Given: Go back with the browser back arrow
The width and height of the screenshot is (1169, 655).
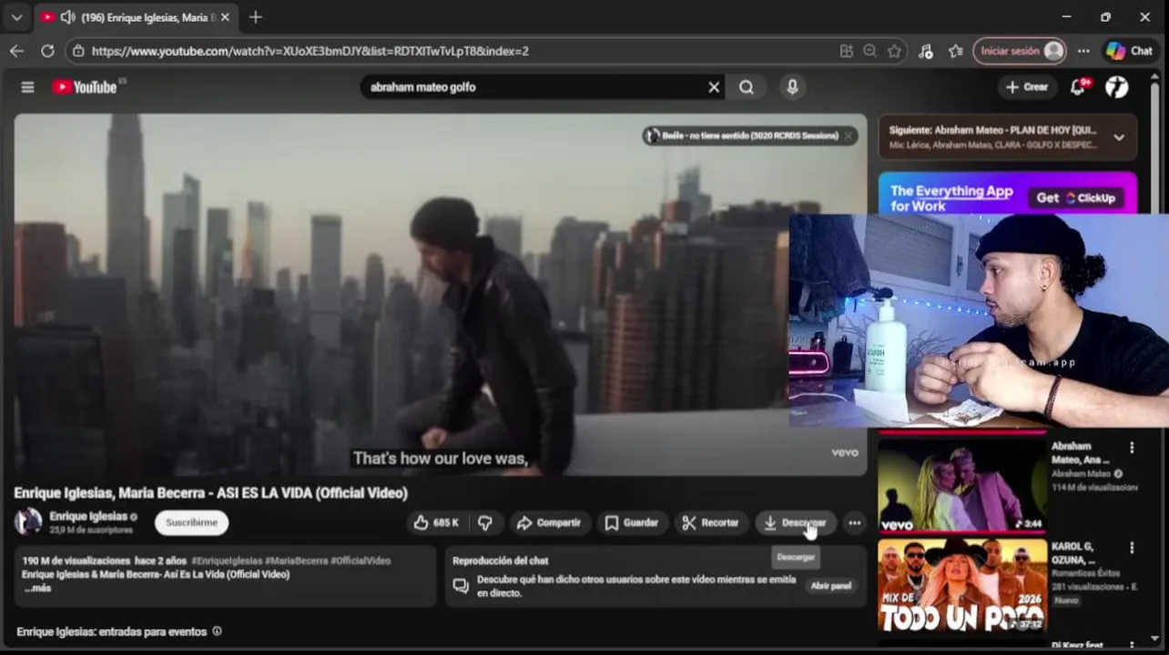Looking at the screenshot, I should click(x=16, y=51).
